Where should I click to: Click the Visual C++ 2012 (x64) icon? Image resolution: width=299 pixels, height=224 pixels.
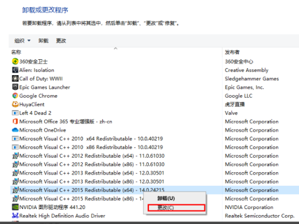(15, 156)
